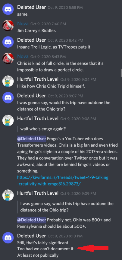
Task: Click Deleted User username at 8:42 PM
Action: [x=31, y=40]
